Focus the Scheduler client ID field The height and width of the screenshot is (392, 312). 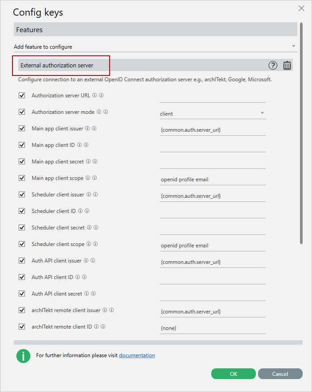tap(213, 213)
